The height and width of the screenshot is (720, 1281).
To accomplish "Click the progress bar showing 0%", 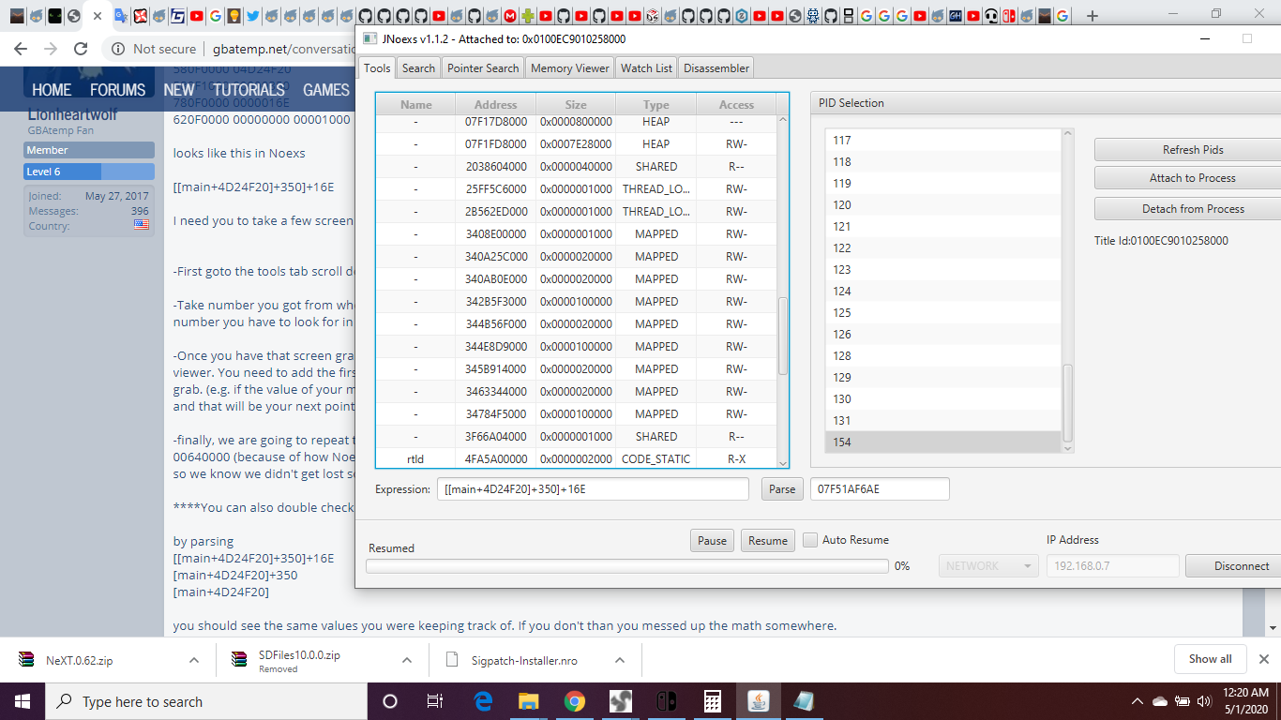I will (x=626, y=566).
